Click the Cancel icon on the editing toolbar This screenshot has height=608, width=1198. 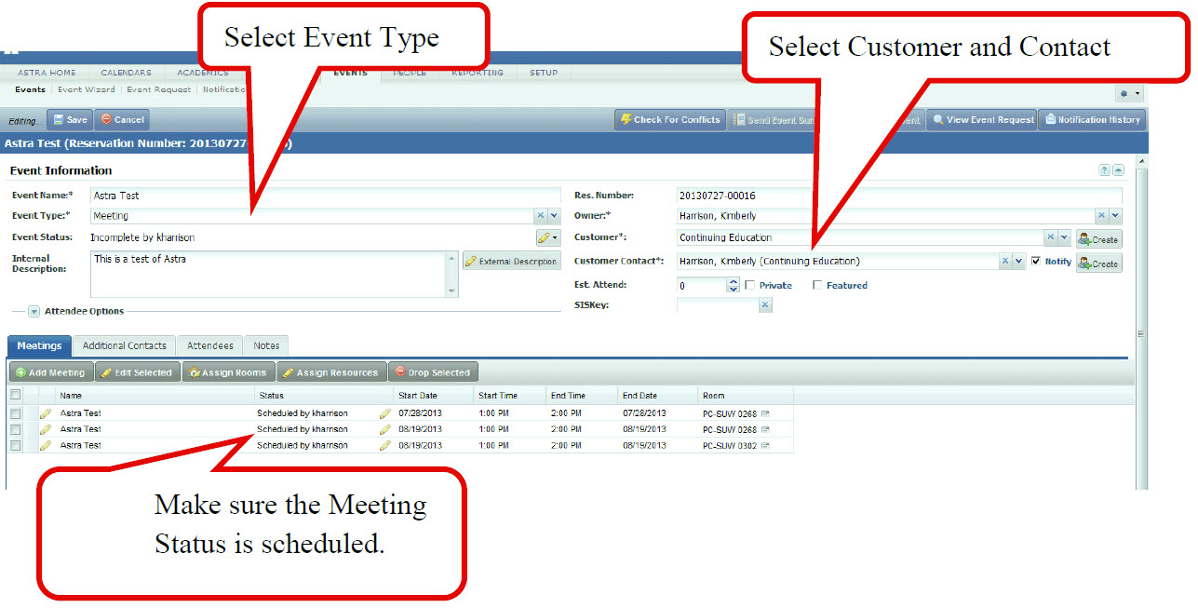pos(104,119)
